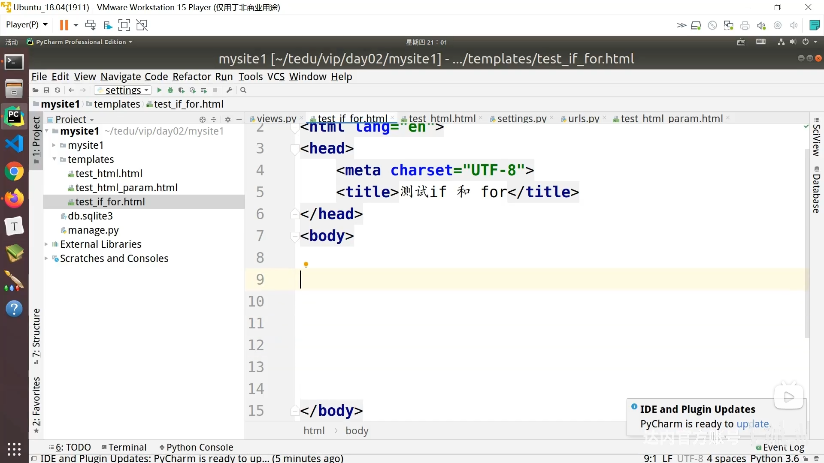824x463 pixels.
Task: Open Project panel gear options
Action: (x=228, y=120)
